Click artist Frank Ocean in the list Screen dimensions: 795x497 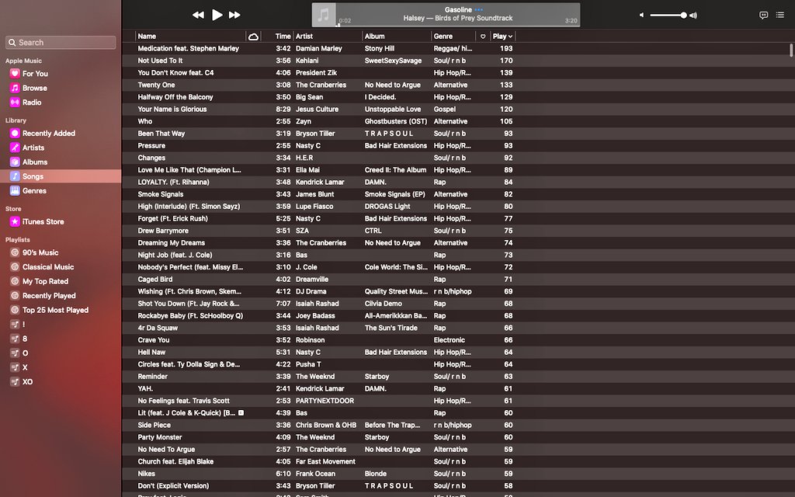click(315, 474)
